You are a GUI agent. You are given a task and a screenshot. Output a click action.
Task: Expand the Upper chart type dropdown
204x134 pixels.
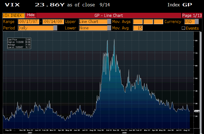point(109,22)
